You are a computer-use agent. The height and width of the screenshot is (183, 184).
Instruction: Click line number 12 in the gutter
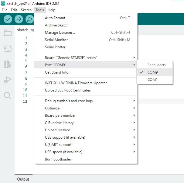(x=25, y=101)
